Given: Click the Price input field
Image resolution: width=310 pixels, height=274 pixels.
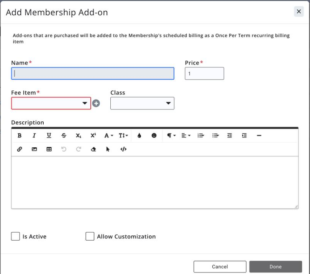Looking at the screenshot, I should (204, 73).
